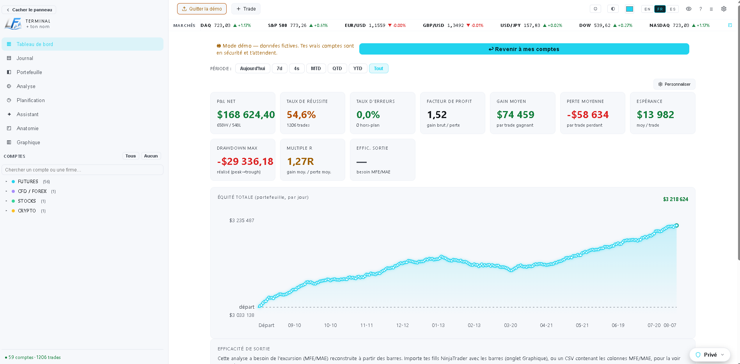The image size is (740, 364).
Task: Expand the CFD / FOREX group
Action: (6, 191)
